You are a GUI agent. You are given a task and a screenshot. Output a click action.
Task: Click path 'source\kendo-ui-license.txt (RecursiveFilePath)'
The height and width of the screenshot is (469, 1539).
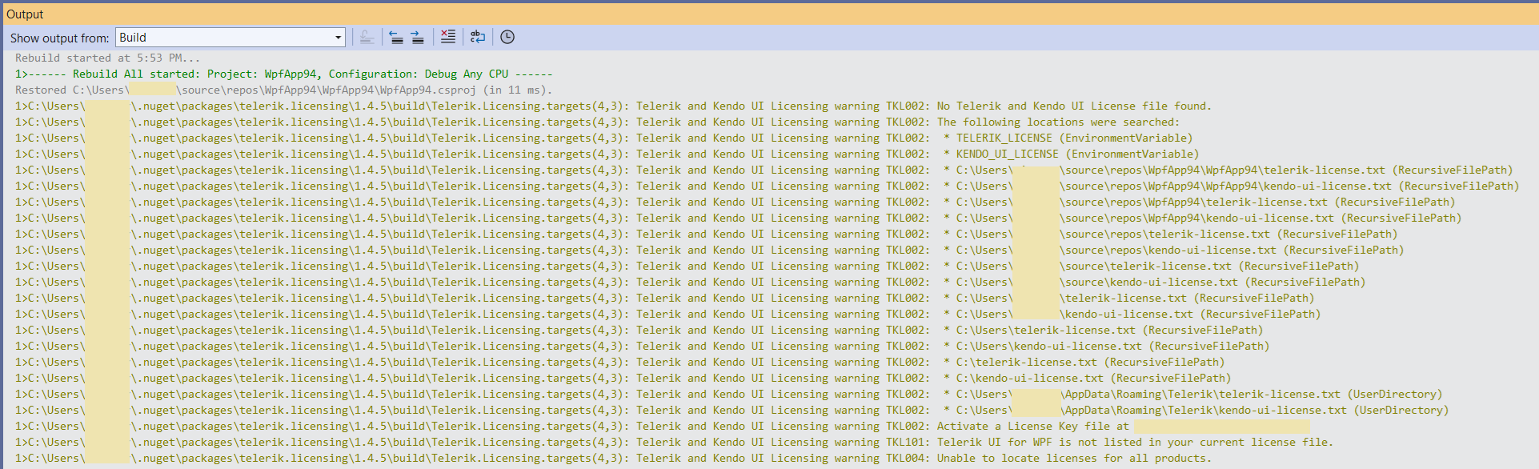[1215, 282]
